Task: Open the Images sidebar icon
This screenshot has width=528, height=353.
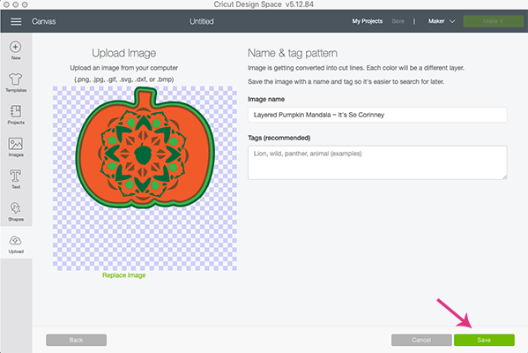Action: click(x=16, y=144)
